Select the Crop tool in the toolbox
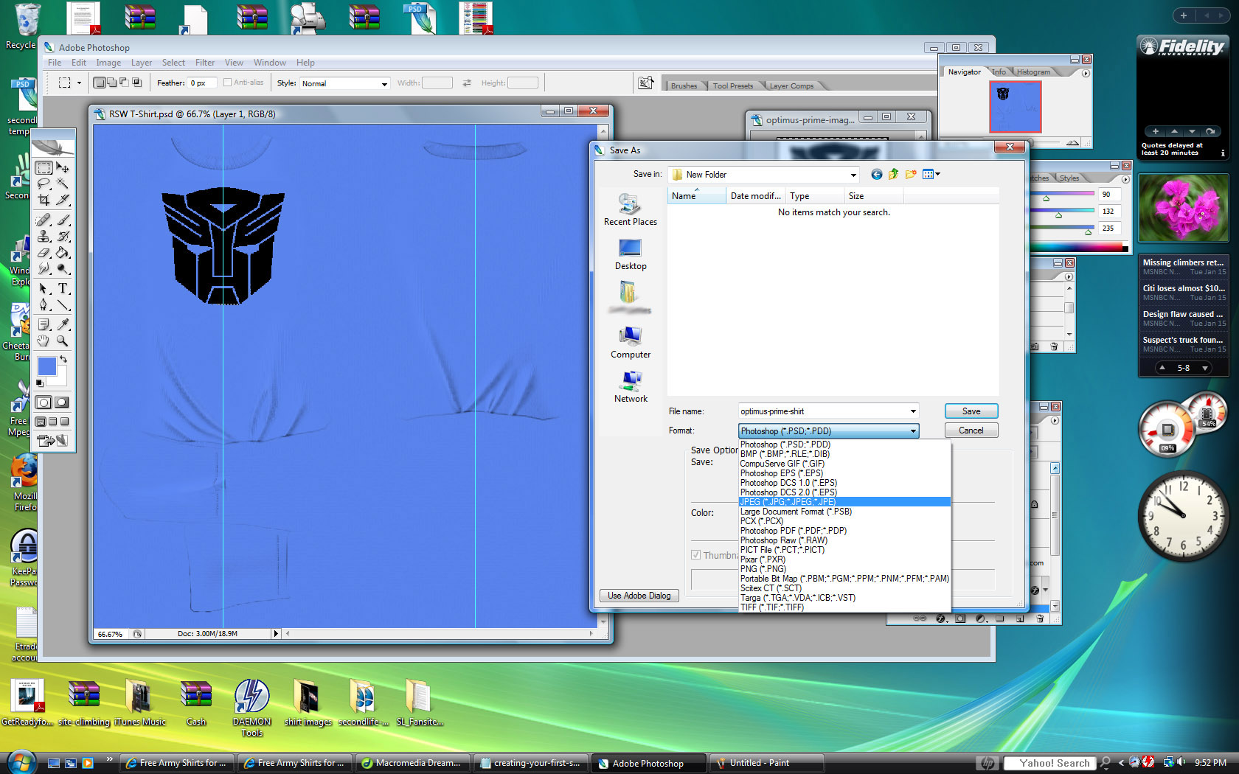1239x774 pixels. pos(44,200)
